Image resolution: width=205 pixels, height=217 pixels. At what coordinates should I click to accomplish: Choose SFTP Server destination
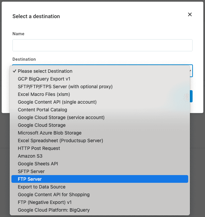pyautogui.click(x=31, y=171)
